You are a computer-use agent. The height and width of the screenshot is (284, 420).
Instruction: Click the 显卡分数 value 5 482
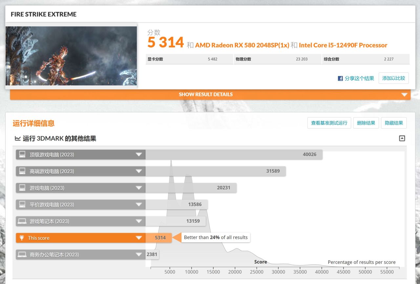(212, 59)
